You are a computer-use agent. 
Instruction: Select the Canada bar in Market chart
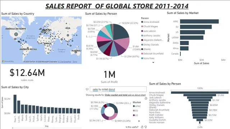coord(180,54)
